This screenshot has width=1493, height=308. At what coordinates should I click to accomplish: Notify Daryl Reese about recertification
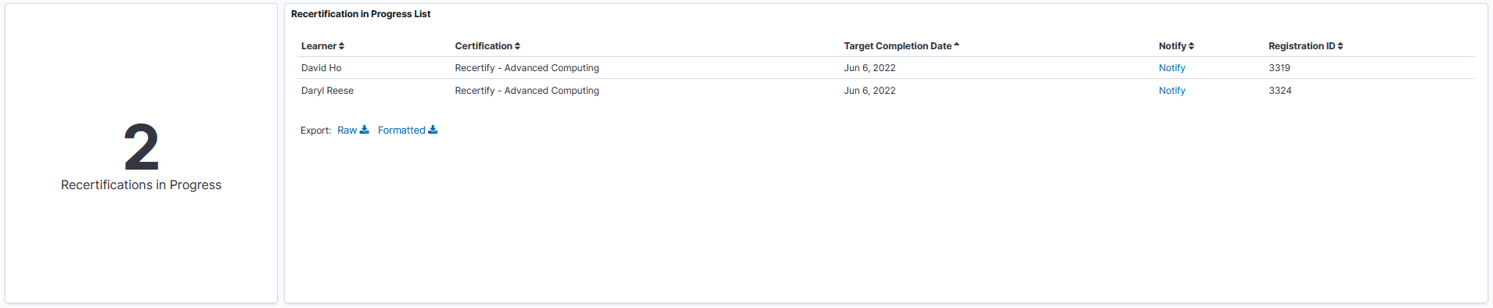[1171, 91]
